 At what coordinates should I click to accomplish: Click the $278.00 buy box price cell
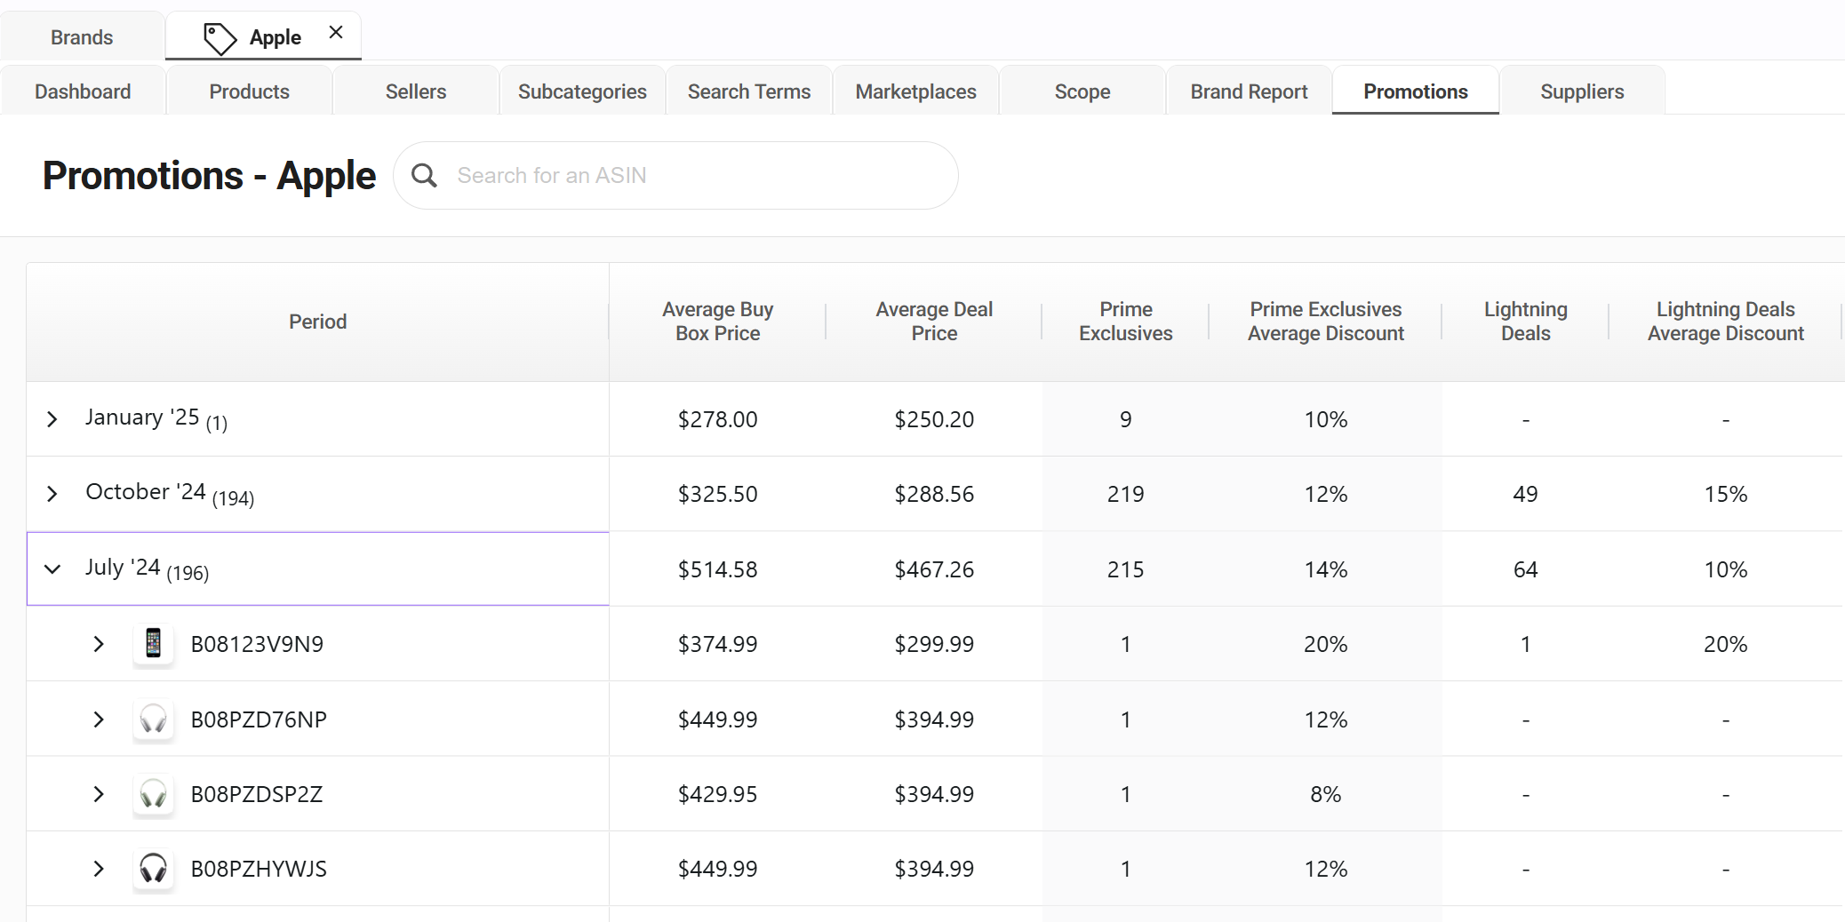[718, 419]
